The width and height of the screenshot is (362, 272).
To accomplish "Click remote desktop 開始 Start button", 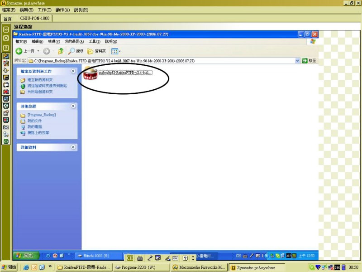I will 26,256.
